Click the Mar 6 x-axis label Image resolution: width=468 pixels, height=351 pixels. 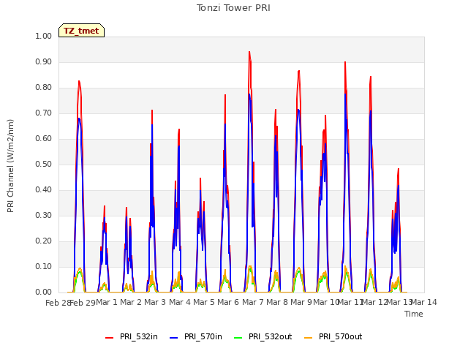click(x=228, y=302)
